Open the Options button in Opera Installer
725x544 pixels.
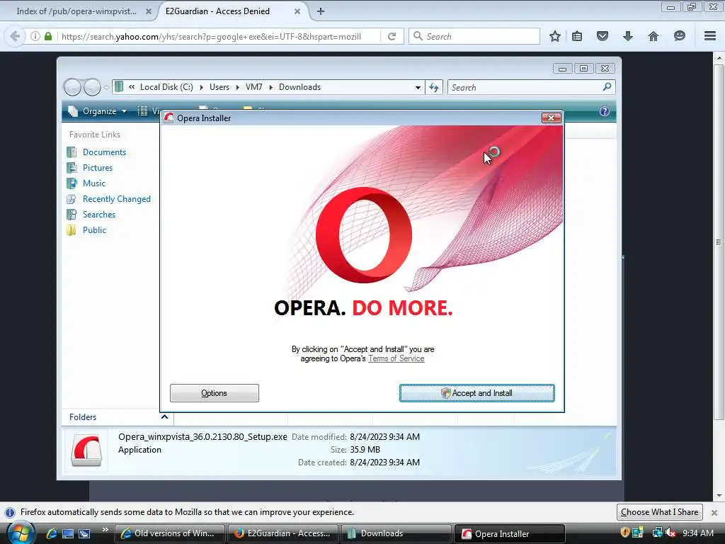click(214, 393)
